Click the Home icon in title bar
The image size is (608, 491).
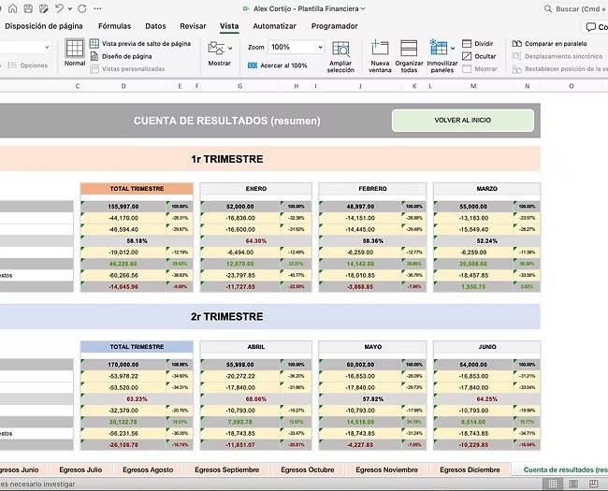click(12, 8)
